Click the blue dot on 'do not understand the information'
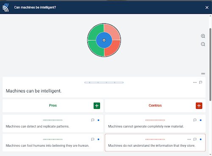Screen dimensions: 212x156 click(x=201, y=139)
